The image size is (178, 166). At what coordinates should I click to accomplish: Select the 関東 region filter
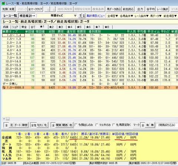coord(59,125)
